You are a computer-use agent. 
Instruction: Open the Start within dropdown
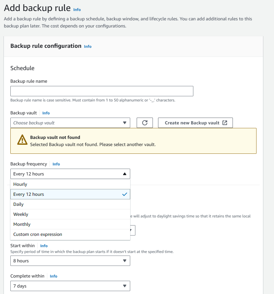[x=70, y=261]
